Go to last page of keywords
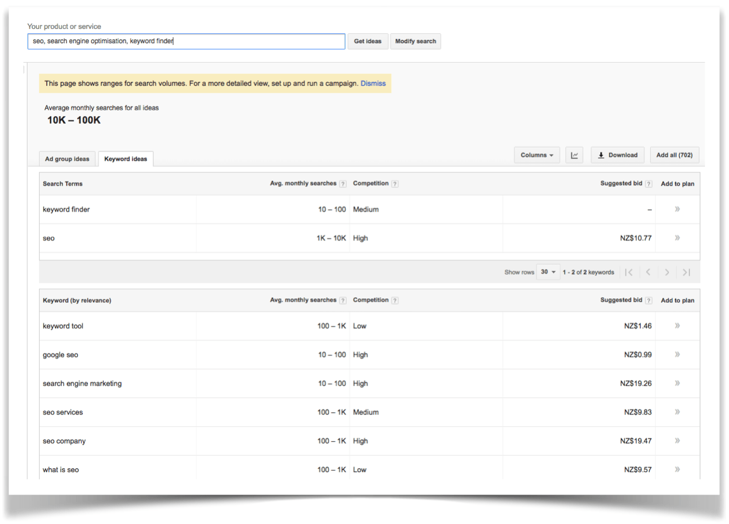This screenshot has height=524, width=729. coord(686,272)
